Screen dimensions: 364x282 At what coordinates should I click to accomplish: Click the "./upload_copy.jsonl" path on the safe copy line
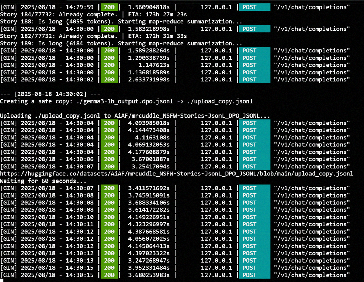220,101
